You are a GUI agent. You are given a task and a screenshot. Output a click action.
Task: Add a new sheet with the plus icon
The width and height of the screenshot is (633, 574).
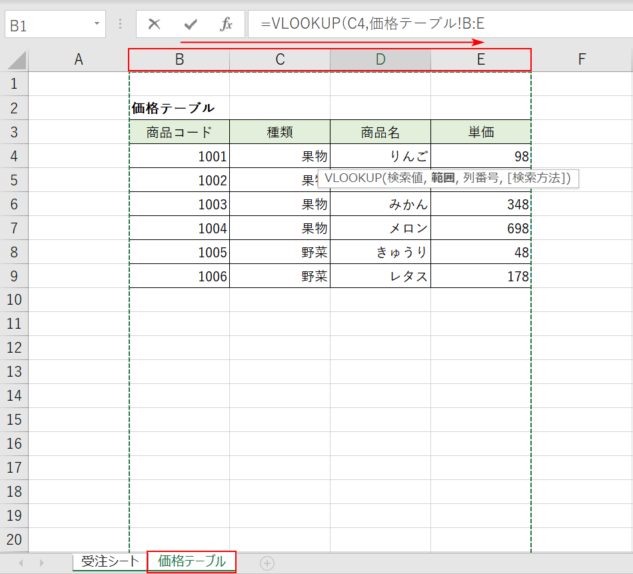click(267, 563)
